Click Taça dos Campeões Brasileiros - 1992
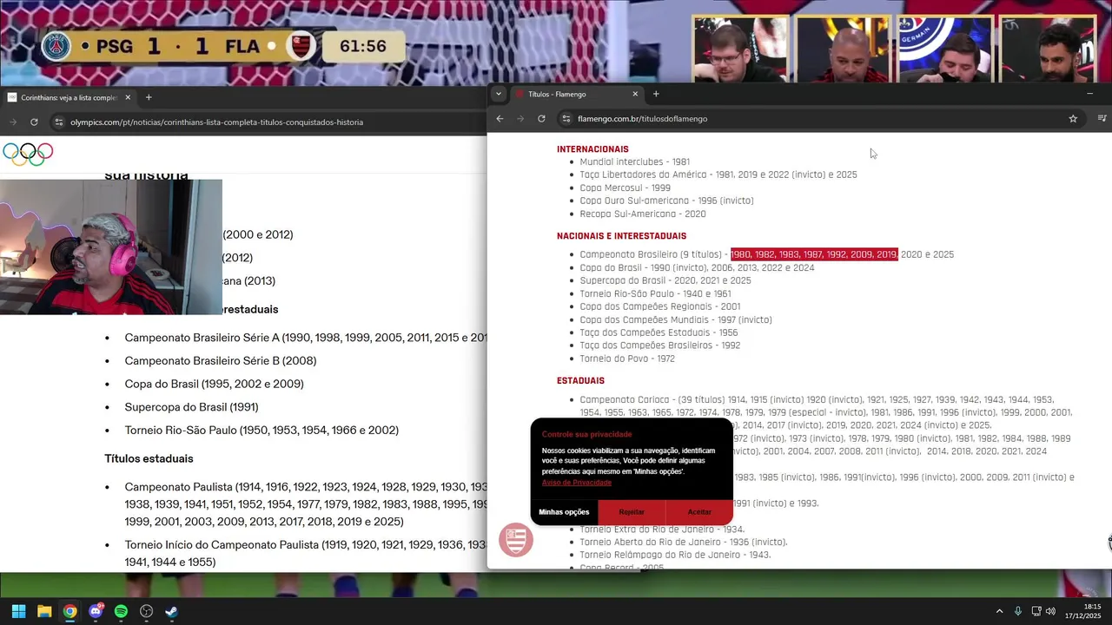This screenshot has width=1112, height=625. (660, 345)
